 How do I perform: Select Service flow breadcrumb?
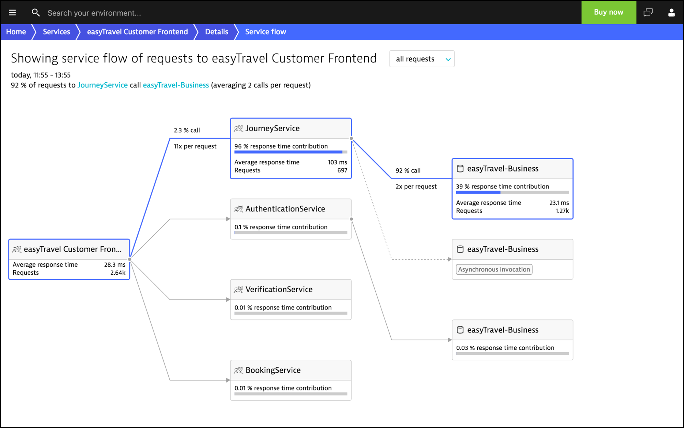[266, 32]
